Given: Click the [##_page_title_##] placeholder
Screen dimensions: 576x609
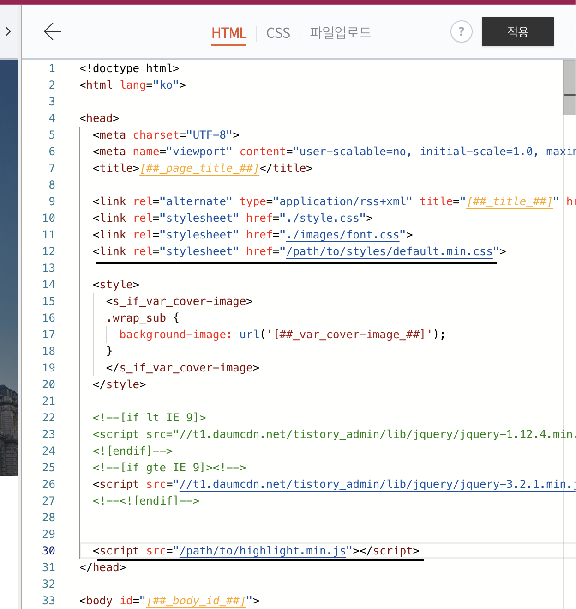Looking at the screenshot, I should (x=199, y=168).
